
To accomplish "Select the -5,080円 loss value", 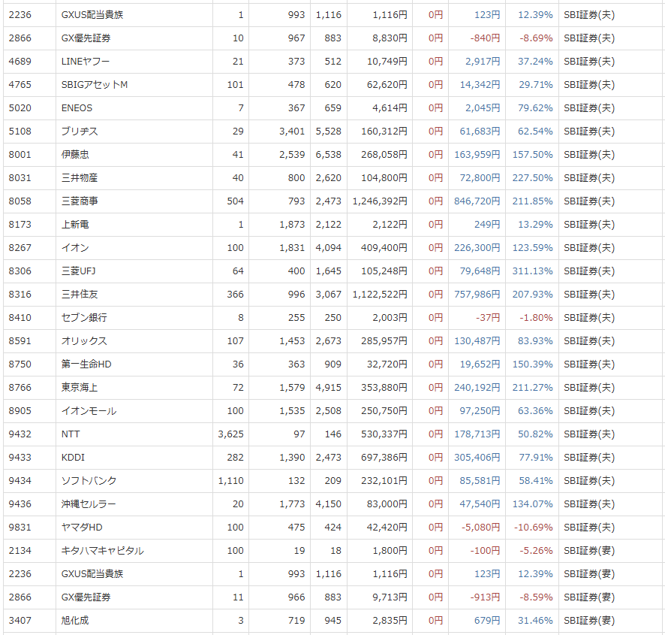I will coord(481,527).
